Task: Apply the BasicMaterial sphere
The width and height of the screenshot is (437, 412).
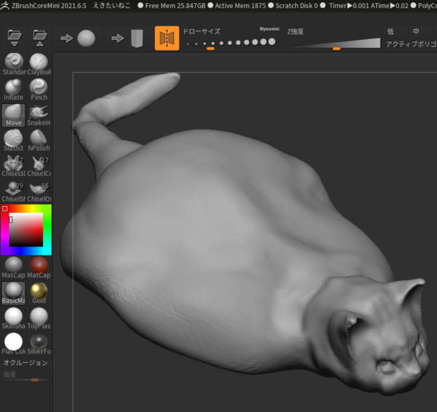Action: click(13, 293)
